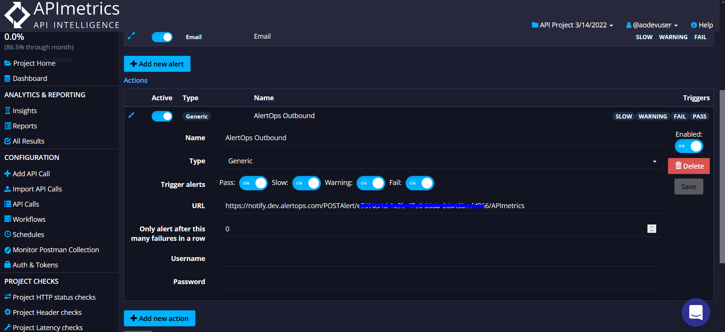The width and height of the screenshot is (725, 332).
Task: Open the chat support bubble
Action: pyautogui.click(x=695, y=312)
